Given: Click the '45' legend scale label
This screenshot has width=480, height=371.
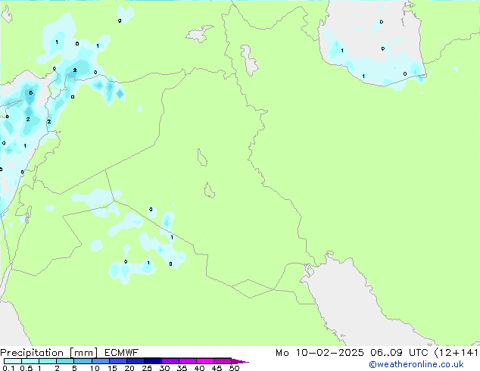Looking at the screenshot, I should [217, 368].
